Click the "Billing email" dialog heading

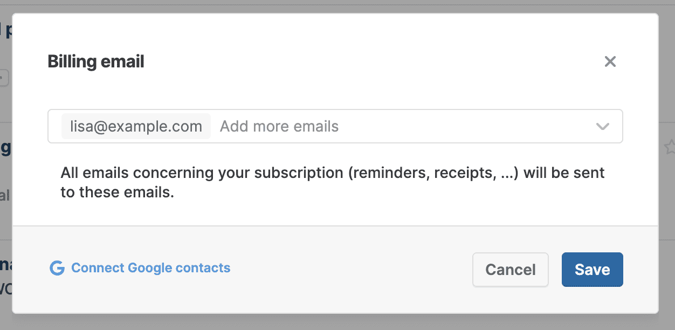click(x=96, y=61)
